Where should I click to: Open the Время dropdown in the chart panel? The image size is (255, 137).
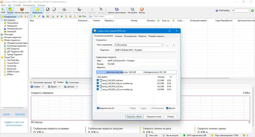tap(59, 87)
